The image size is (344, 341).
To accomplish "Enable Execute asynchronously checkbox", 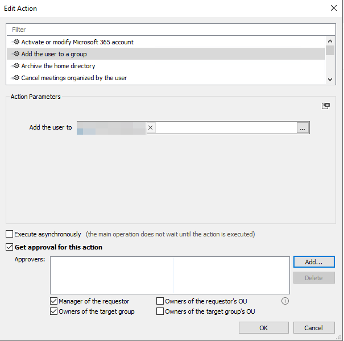I will click(10, 234).
